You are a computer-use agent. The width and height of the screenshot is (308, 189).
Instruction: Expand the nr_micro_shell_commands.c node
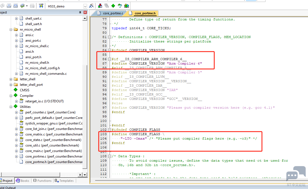[17, 74]
